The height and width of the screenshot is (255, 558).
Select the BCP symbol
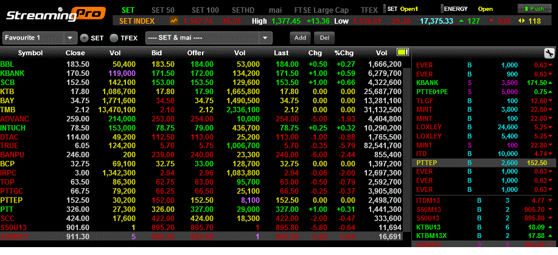click(7, 164)
